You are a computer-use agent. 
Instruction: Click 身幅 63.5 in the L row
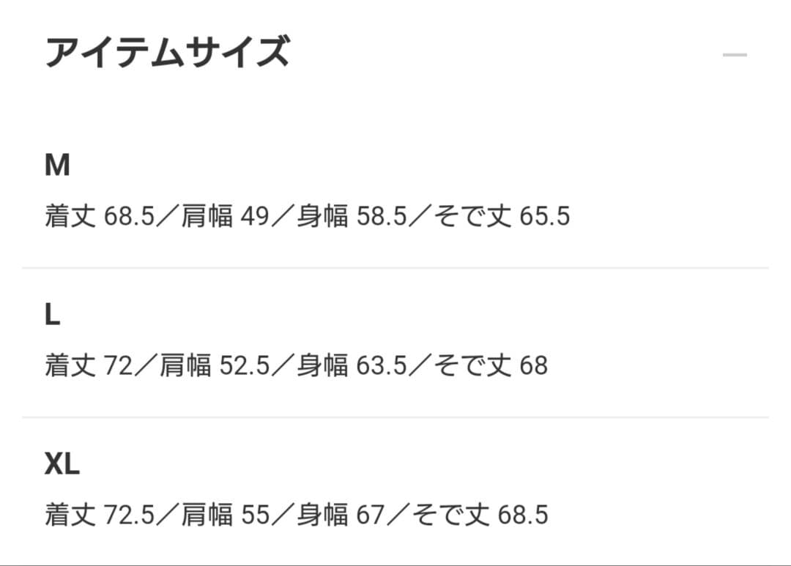point(352,365)
